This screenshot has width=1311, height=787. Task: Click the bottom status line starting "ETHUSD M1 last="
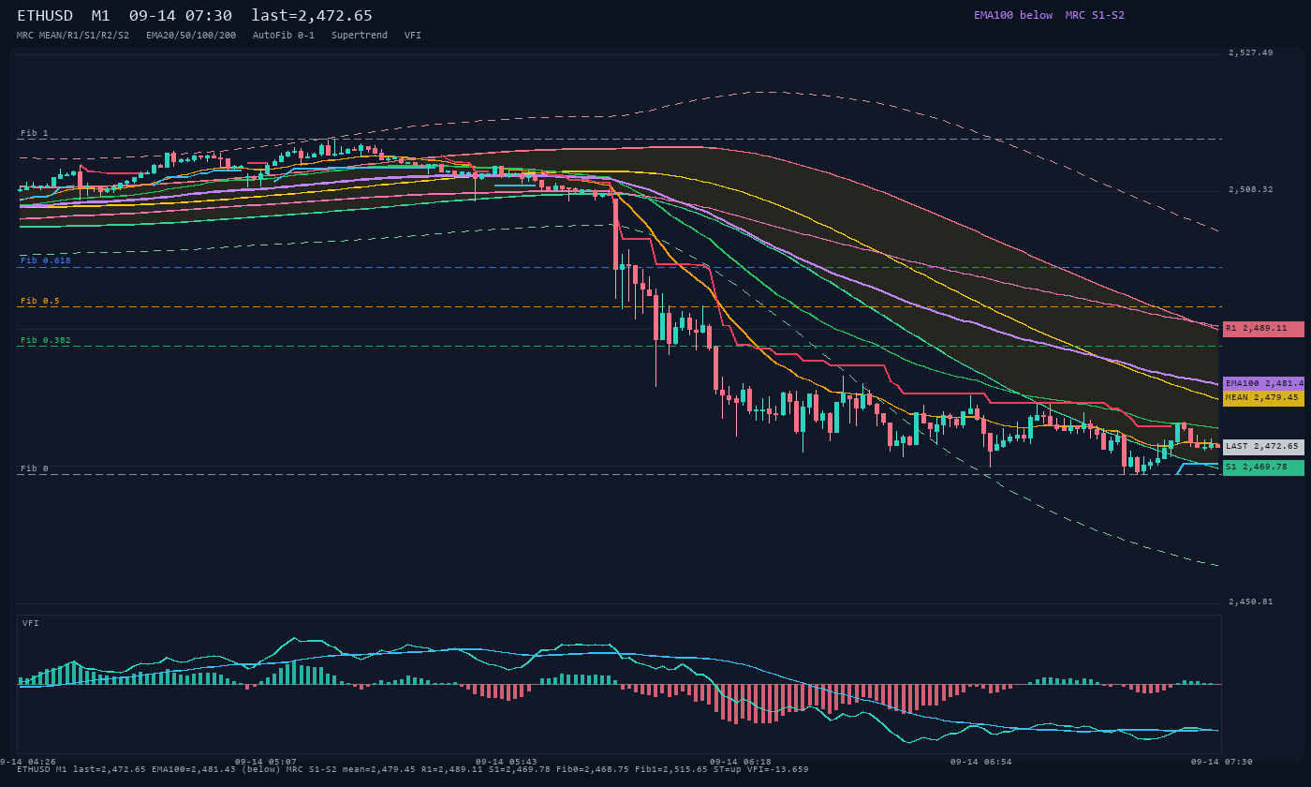(413, 769)
